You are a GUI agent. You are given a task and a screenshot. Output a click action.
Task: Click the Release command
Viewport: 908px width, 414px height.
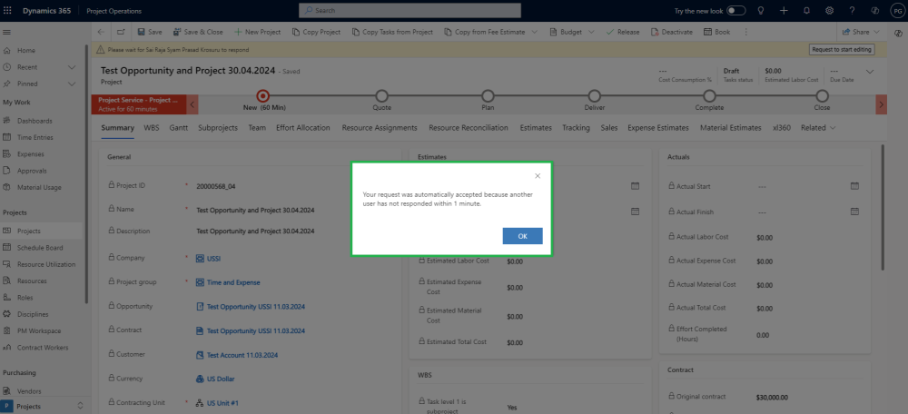(623, 32)
